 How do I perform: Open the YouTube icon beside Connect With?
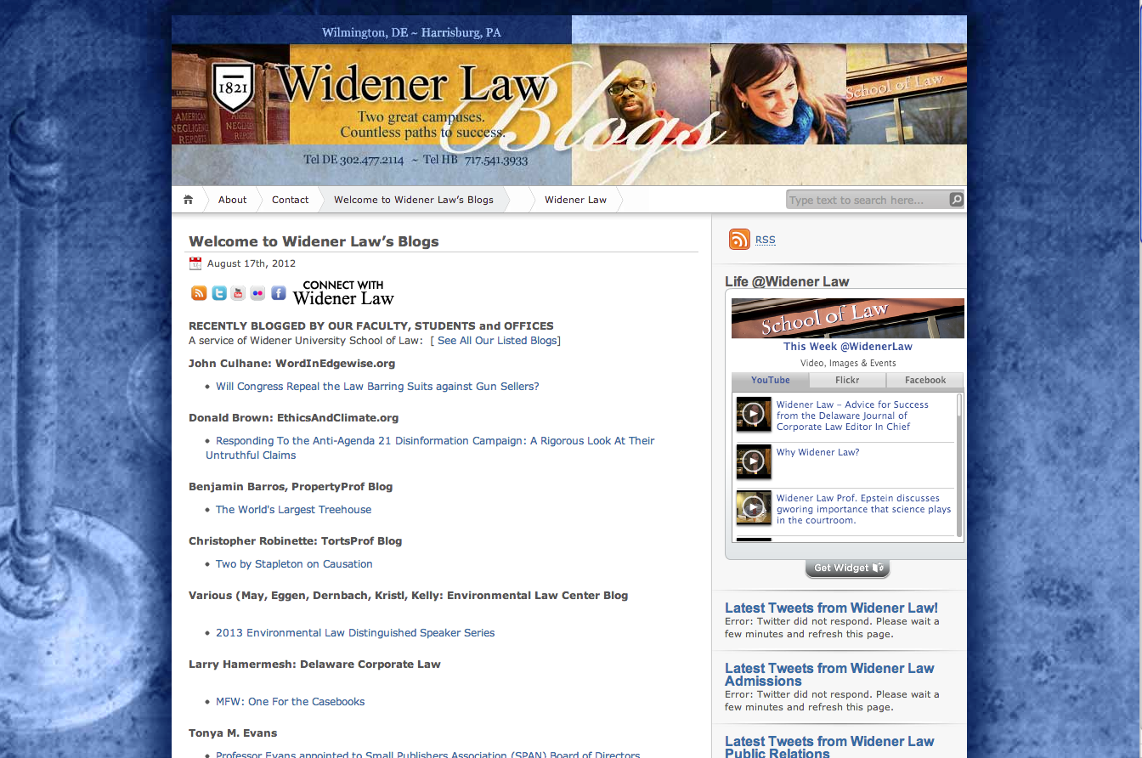click(x=238, y=293)
